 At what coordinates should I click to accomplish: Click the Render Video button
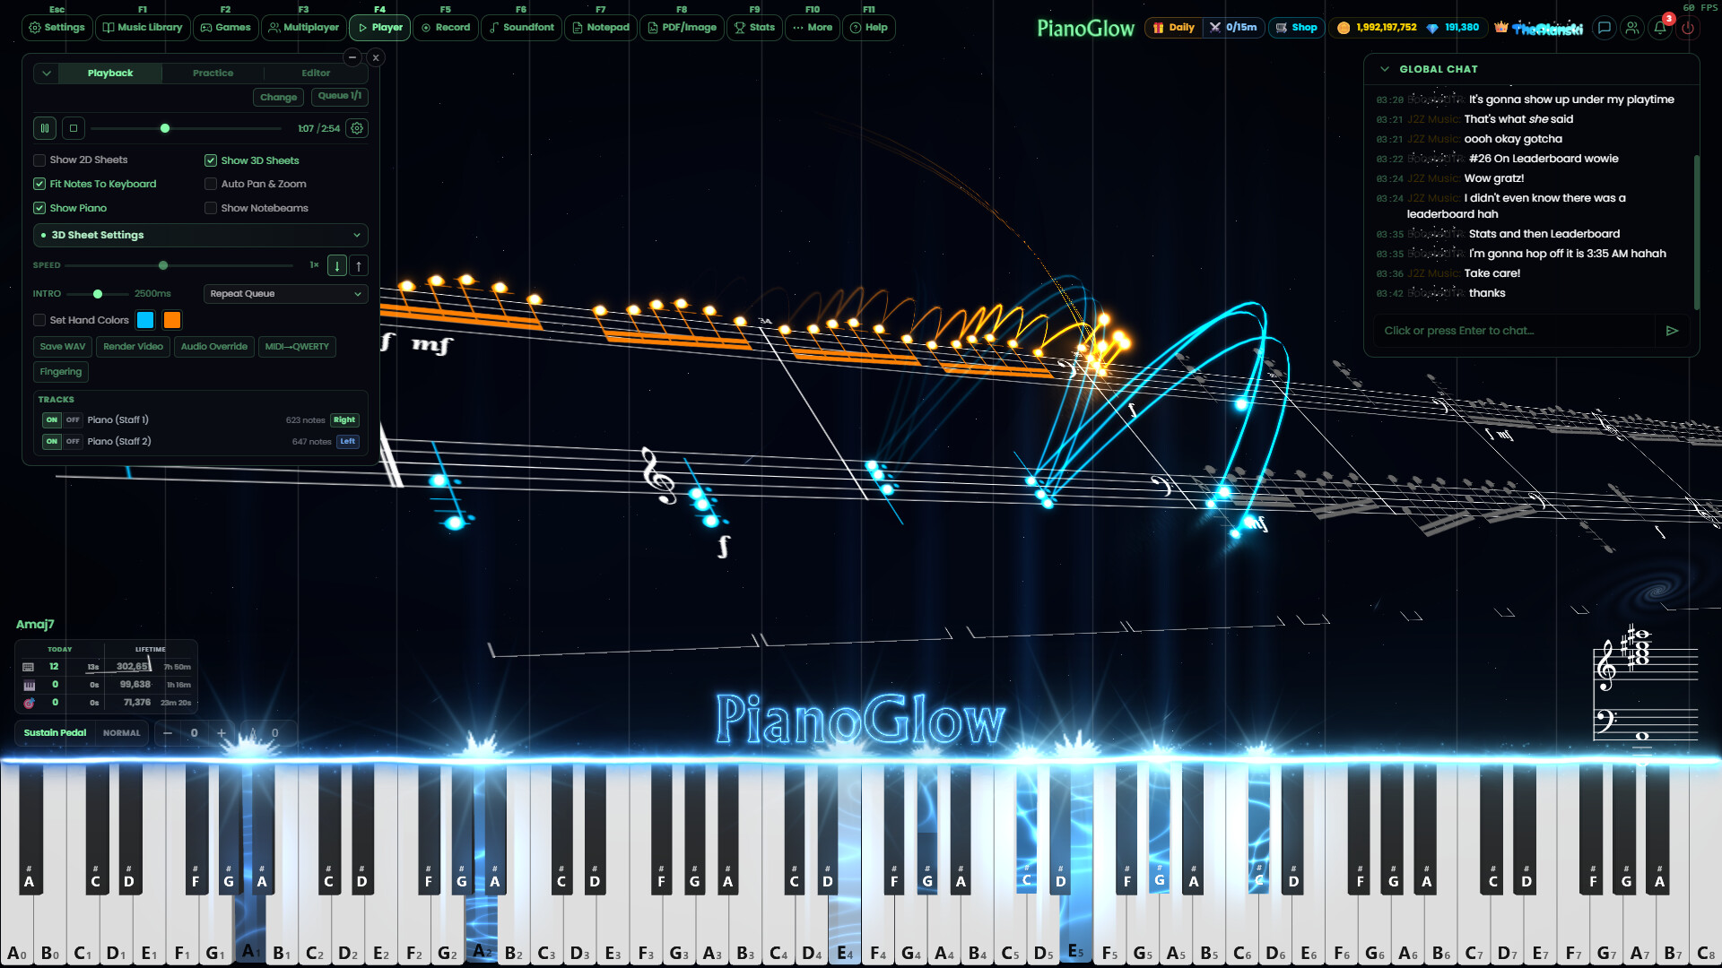tap(133, 347)
